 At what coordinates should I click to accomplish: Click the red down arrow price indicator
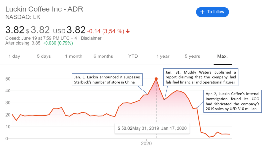pos(128,31)
